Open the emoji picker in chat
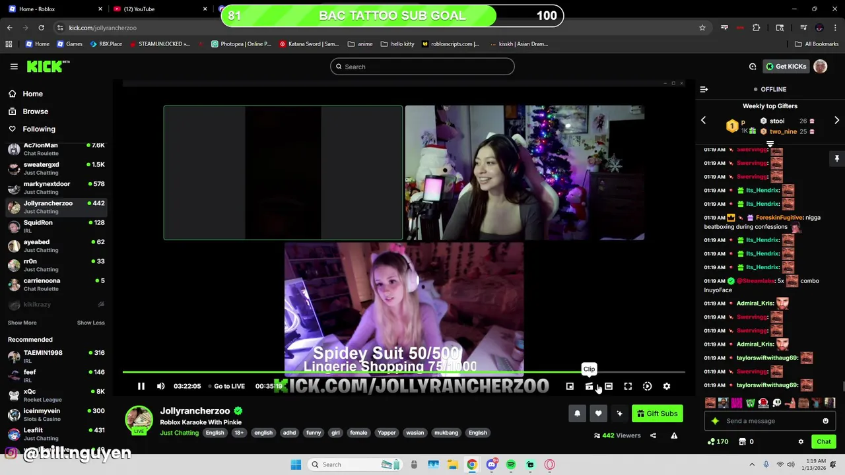845x475 pixels. tap(825, 421)
